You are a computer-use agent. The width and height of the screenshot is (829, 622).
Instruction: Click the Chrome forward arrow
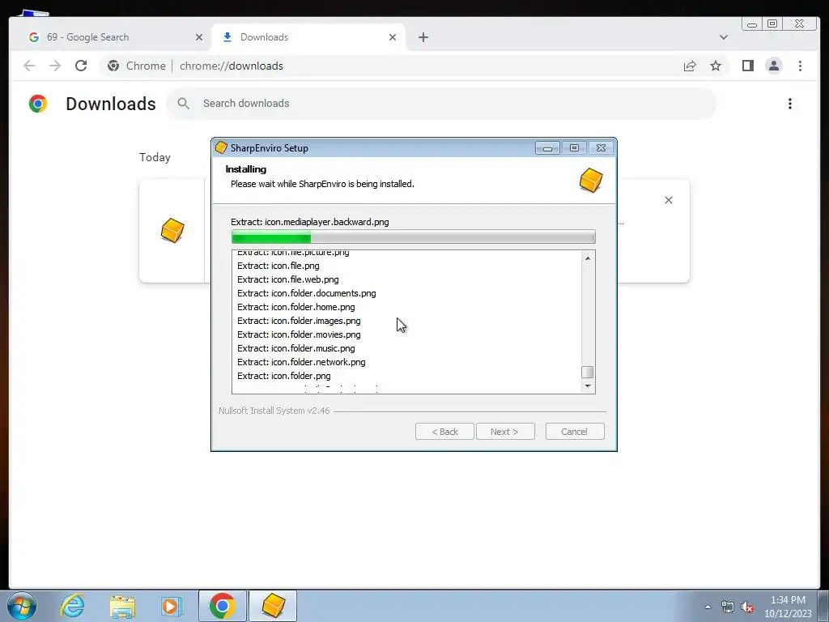[55, 66]
